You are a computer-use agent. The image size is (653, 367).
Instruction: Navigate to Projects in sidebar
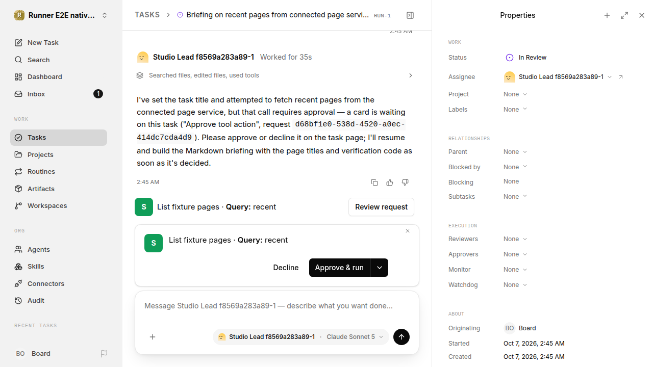(59, 155)
